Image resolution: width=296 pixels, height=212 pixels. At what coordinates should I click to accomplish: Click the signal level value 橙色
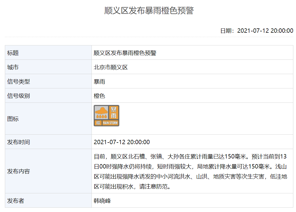[x=99, y=96]
